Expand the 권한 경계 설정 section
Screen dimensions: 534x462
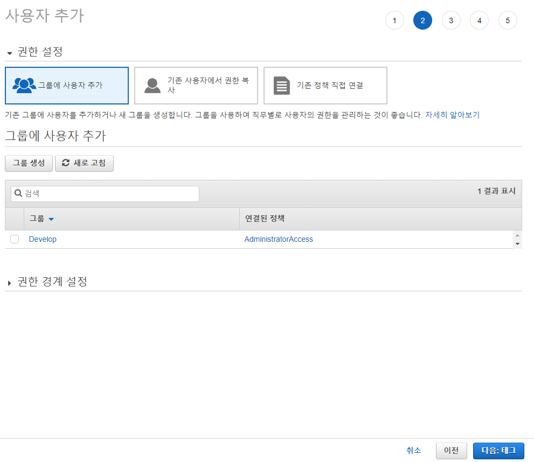click(x=10, y=283)
